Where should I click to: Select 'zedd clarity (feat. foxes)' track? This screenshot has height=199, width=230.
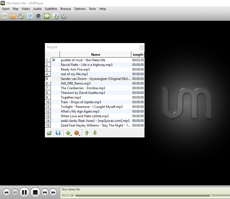click(x=95, y=121)
